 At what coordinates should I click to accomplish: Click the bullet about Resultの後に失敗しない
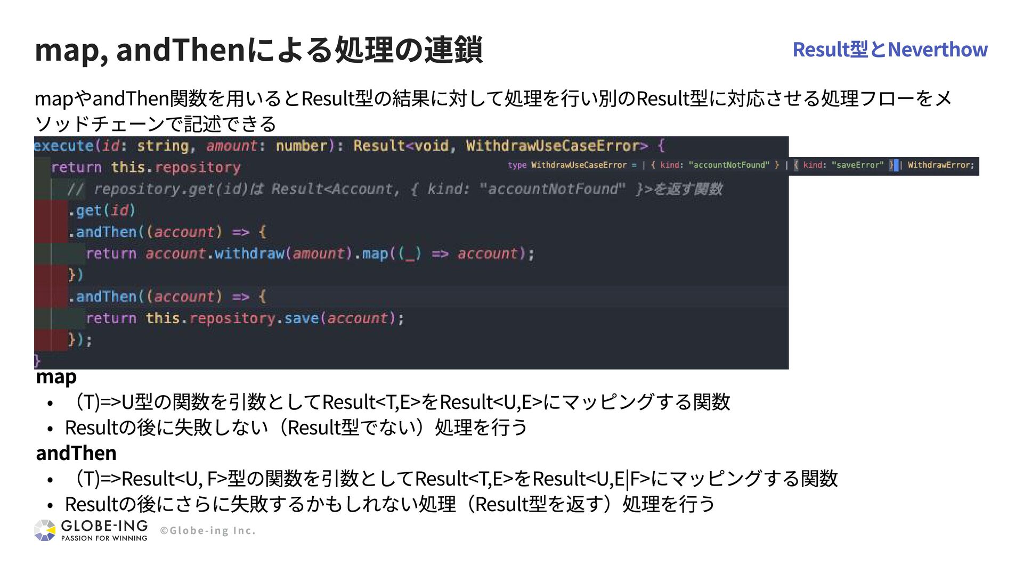pyautogui.click(x=296, y=428)
